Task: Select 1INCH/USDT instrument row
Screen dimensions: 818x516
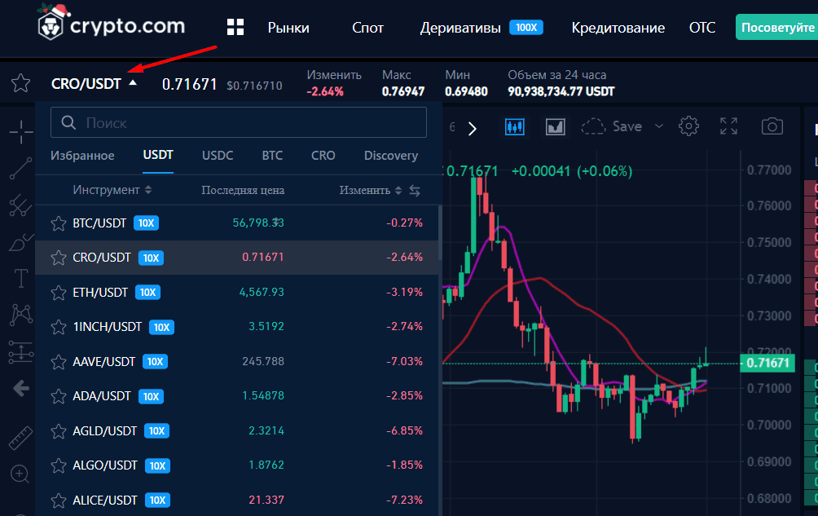Action: point(236,327)
